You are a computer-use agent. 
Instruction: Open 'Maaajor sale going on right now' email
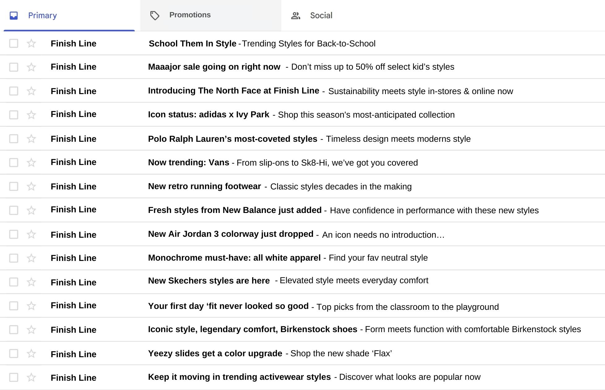pyautogui.click(x=214, y=67)
